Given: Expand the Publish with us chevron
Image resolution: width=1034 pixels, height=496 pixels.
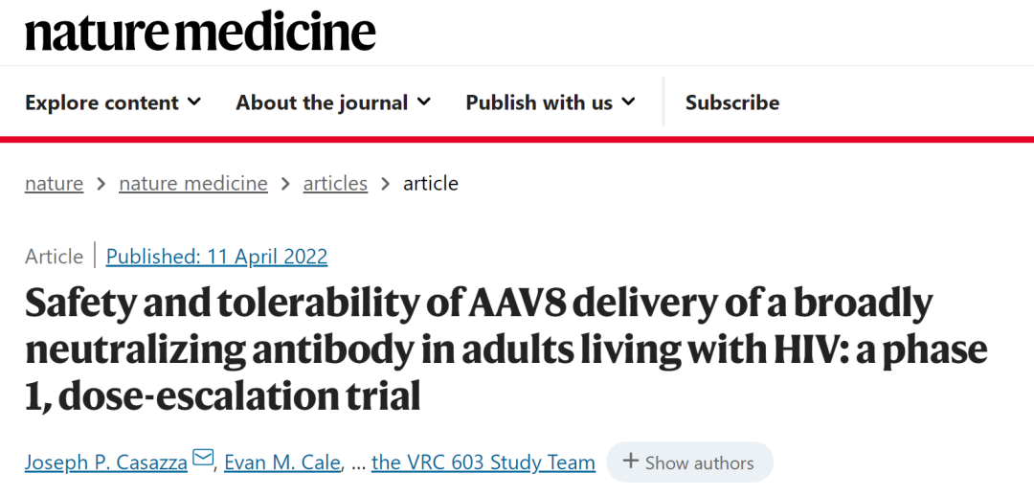Looking at the screenshot, I should click(628, 101).
